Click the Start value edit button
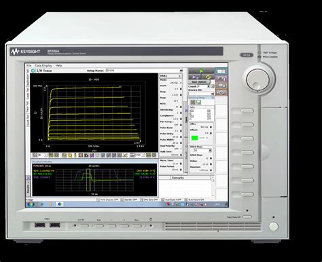Screen dimensions: 322x262 [181, 89]
